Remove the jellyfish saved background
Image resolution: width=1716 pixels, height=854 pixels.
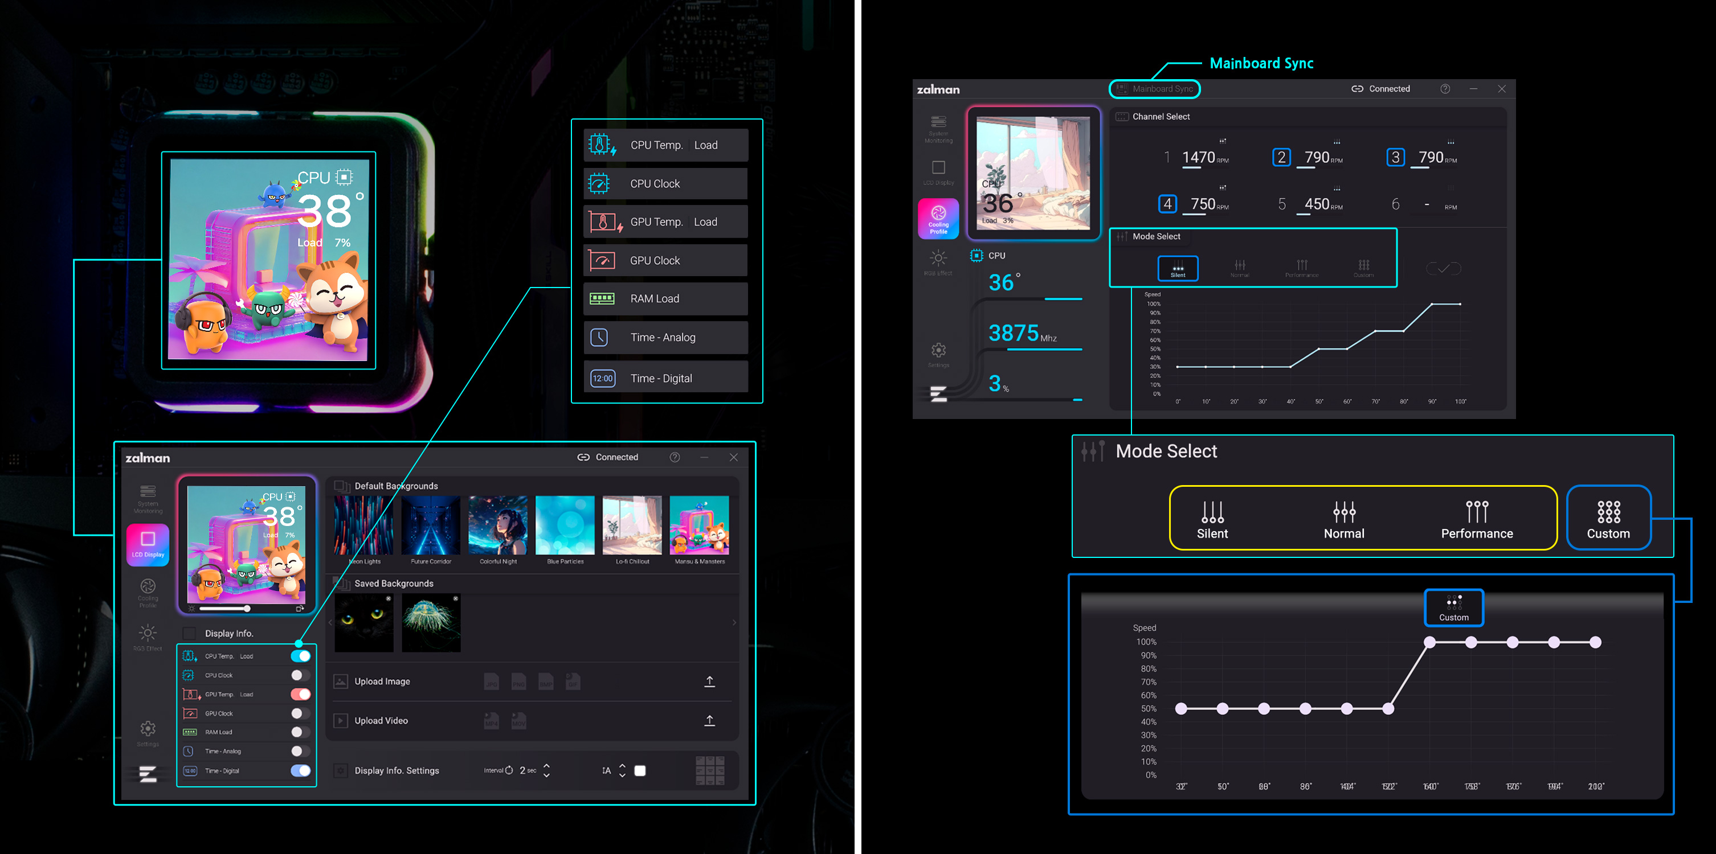pos(456,598)
